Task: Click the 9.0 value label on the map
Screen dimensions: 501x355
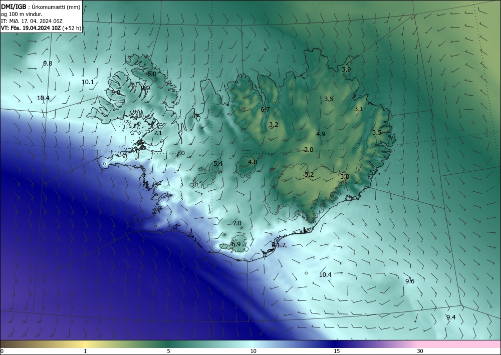Action: point(145,88)
